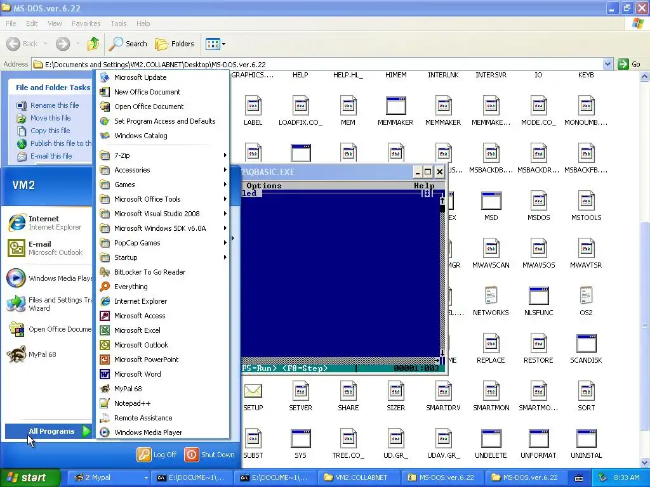
Task: Expand the Games submenu
Action: pyautogui.click(x=162, y=185)
